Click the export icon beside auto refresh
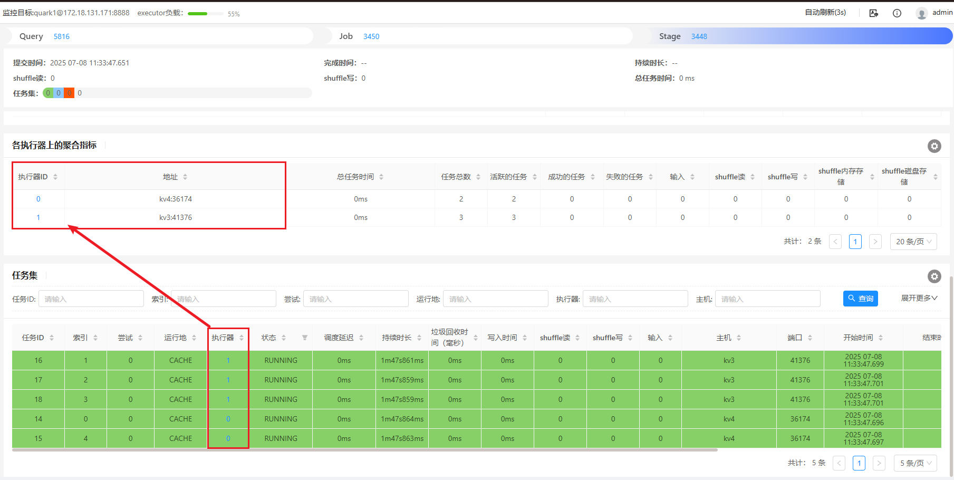The width and height of the screenshot is (954, 480). point(874,13)
